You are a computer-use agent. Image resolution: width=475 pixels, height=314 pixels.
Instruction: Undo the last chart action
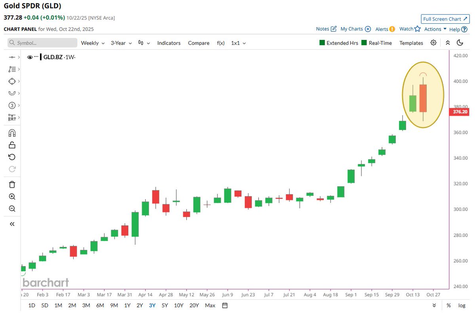pos(12,157)
